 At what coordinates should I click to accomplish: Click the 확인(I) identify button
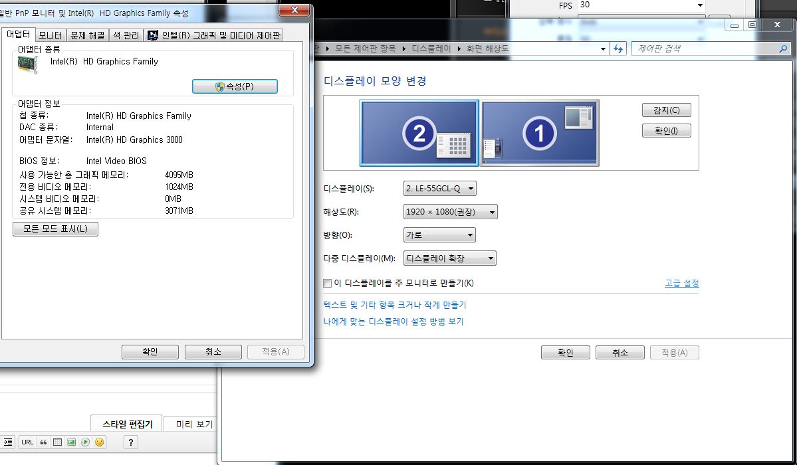(666, 131)
